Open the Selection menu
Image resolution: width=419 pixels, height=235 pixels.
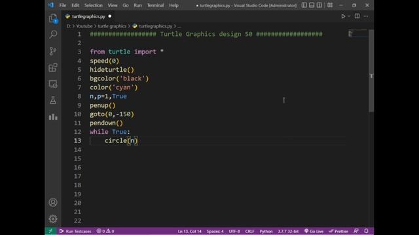click(x=93, y=5)
